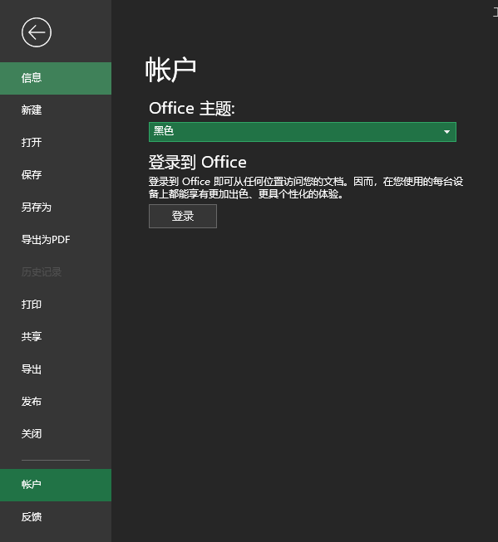Click the 登录 button
The image size is (498, 542).
pos(183,216)
